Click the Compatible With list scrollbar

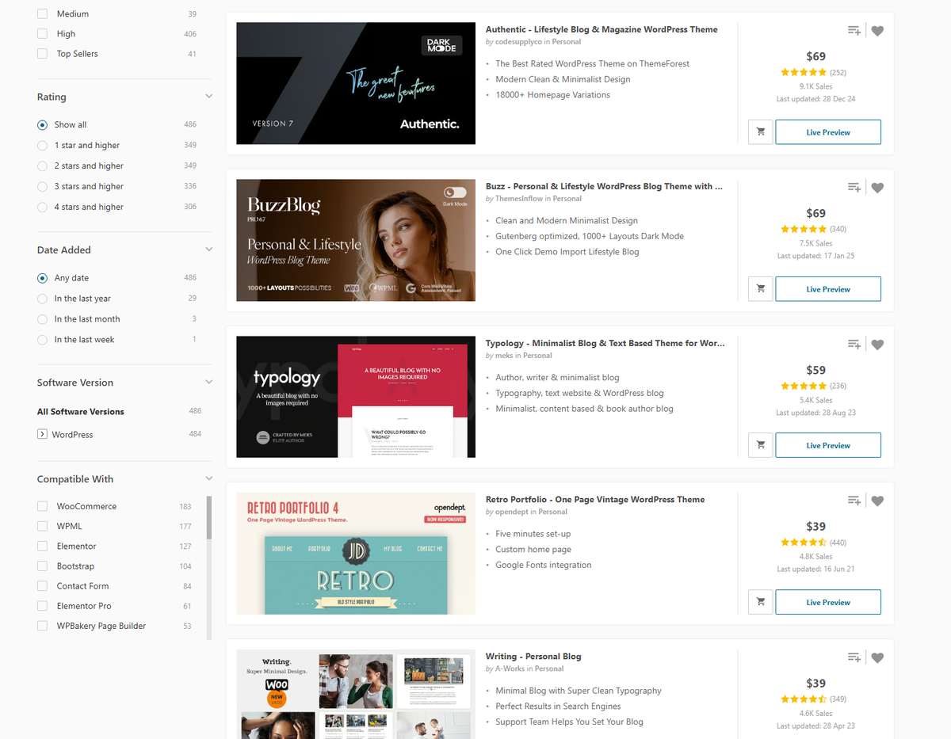pyautogui.click(x=209, y=518)
